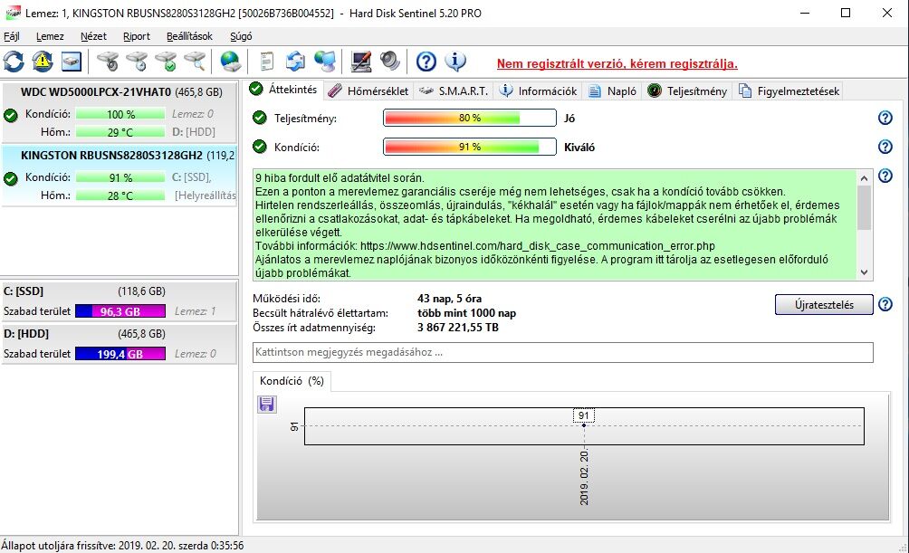Click the hard disk with green checkmark icon
This screenshot has width=909, height=553.
click(167, 62)
